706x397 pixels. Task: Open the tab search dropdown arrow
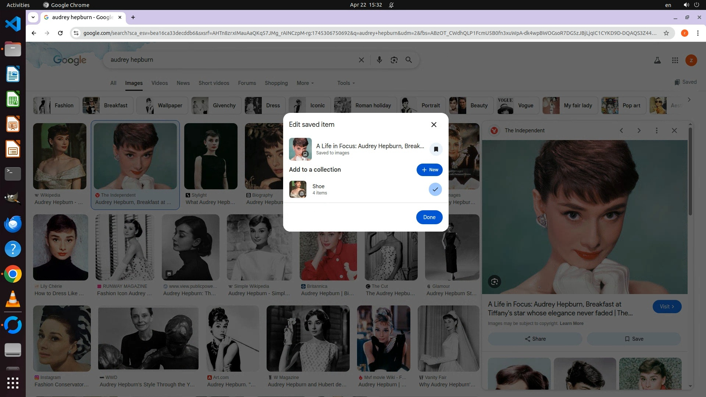point(33,17)
